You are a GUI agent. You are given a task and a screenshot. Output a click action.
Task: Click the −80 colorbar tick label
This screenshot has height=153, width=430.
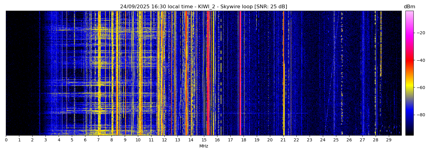point(420,115)
